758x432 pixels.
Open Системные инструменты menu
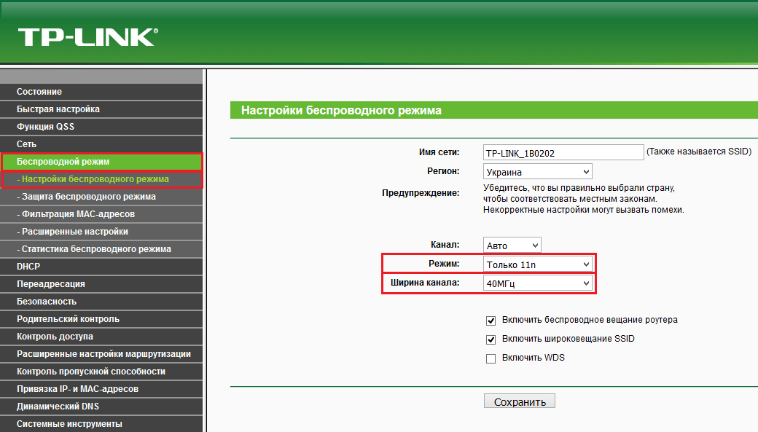tap(101, 424)
